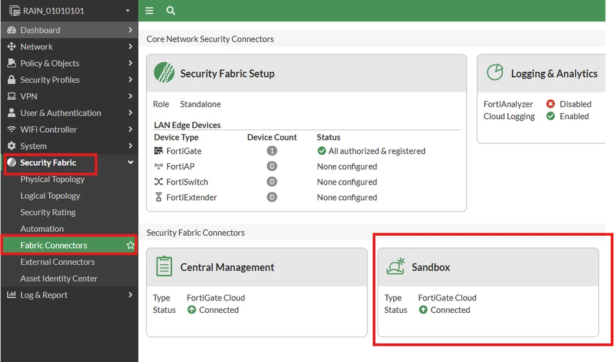The image size is (614, 362).
Task: Click the FortiGate device count badge
Action: click(x=272, y=151)
